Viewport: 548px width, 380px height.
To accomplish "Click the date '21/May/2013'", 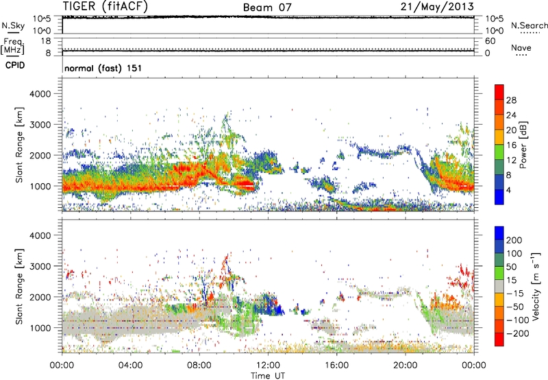I will 437,7.
